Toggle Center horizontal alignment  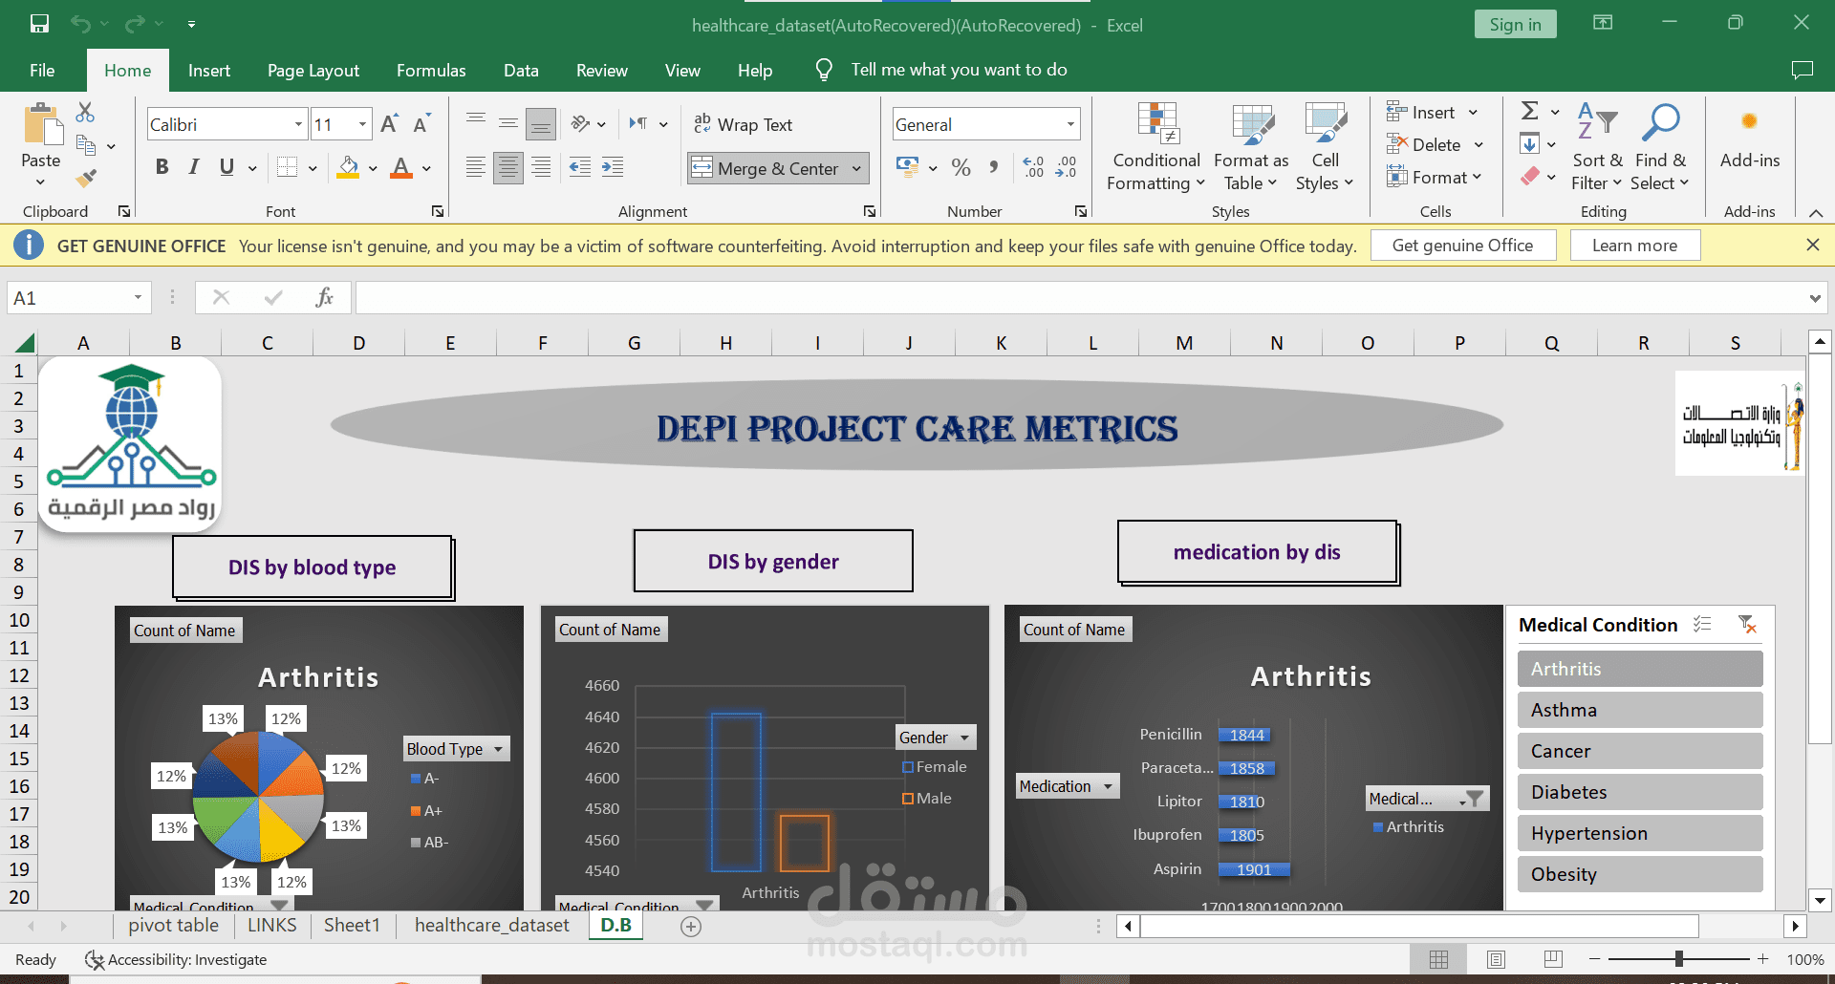tap(508, 168)
